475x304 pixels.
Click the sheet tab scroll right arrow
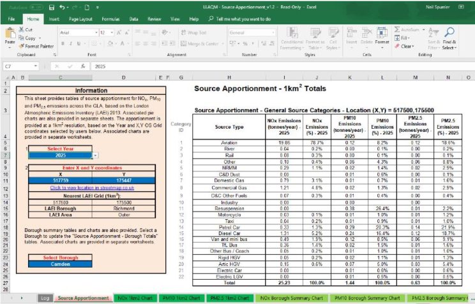coord(22,298)
